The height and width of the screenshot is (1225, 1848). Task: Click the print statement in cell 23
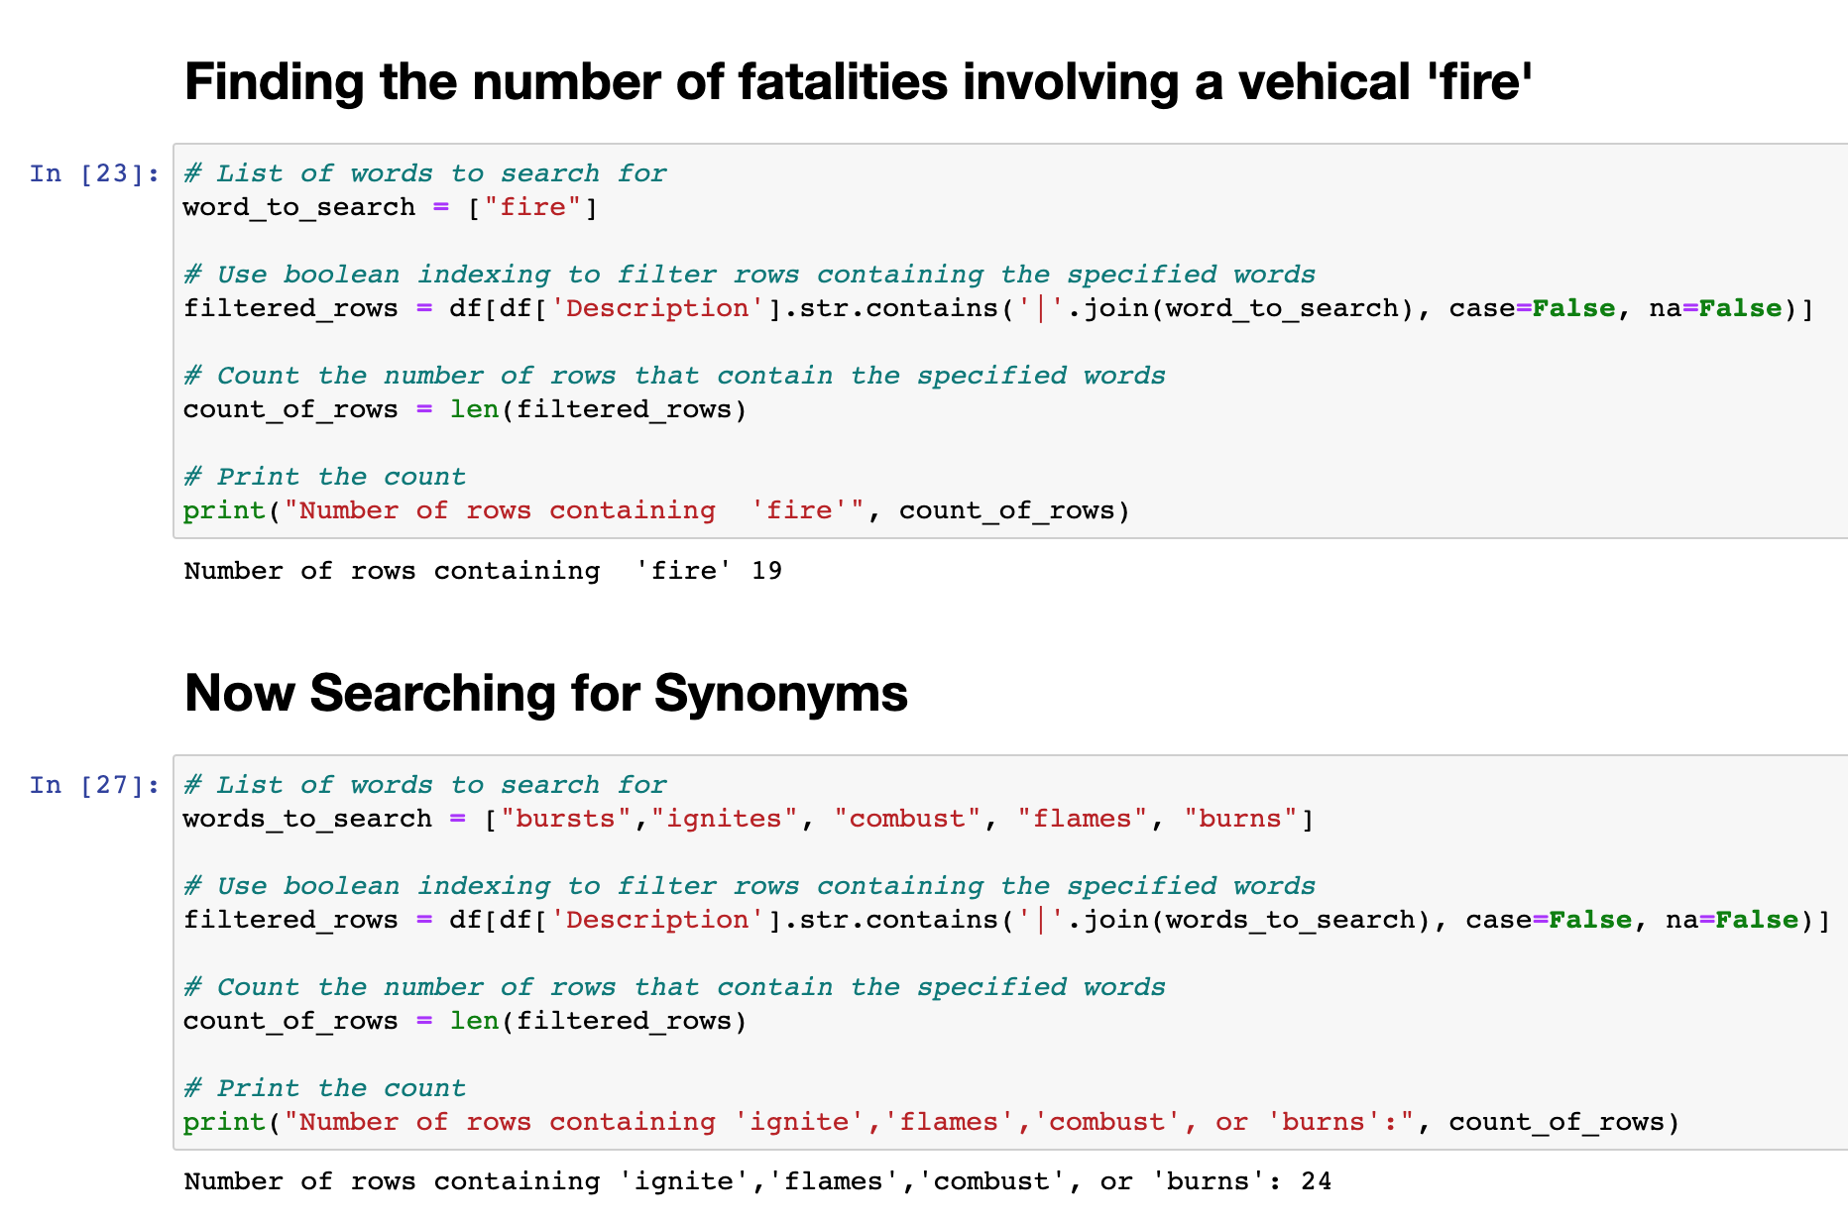point(654,511)
